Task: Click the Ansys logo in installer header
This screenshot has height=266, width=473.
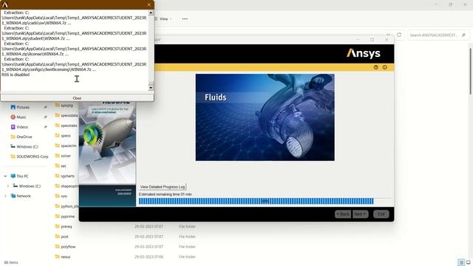Action: click(x=364, y=53)
